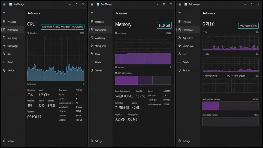Image resolution: width=263 pixels, height=148 pixels.
Task: Click the GPU Copy engine graph
Action: 230,64
